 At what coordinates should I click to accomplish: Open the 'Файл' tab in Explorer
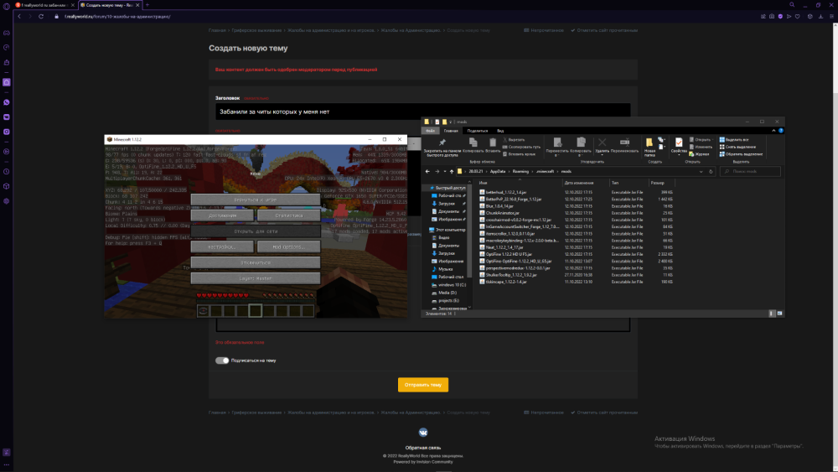coord(430,131)
